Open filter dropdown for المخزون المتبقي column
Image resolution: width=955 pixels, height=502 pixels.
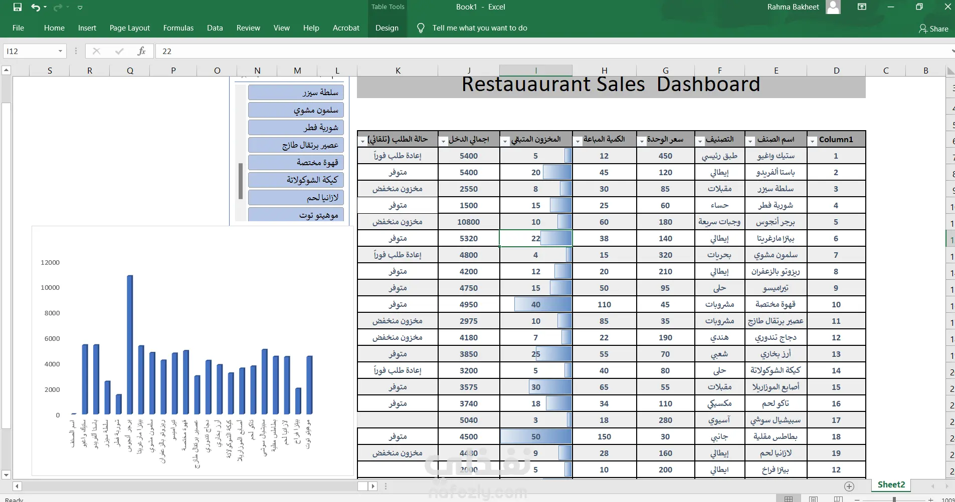pyautogui.click(x=505, y=142)
